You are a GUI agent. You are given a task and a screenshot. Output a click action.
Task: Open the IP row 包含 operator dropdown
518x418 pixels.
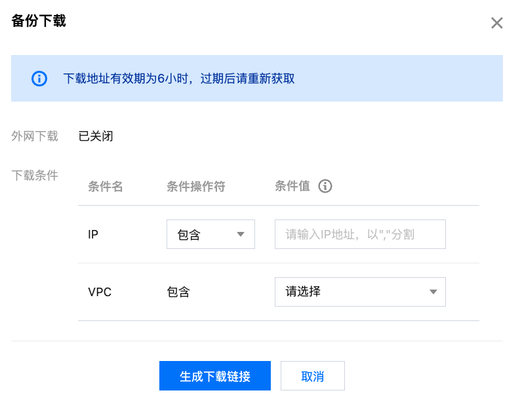click(x=210, y=235)
